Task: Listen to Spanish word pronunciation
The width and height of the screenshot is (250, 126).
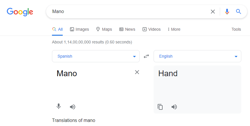Action: tap(73, 107)
